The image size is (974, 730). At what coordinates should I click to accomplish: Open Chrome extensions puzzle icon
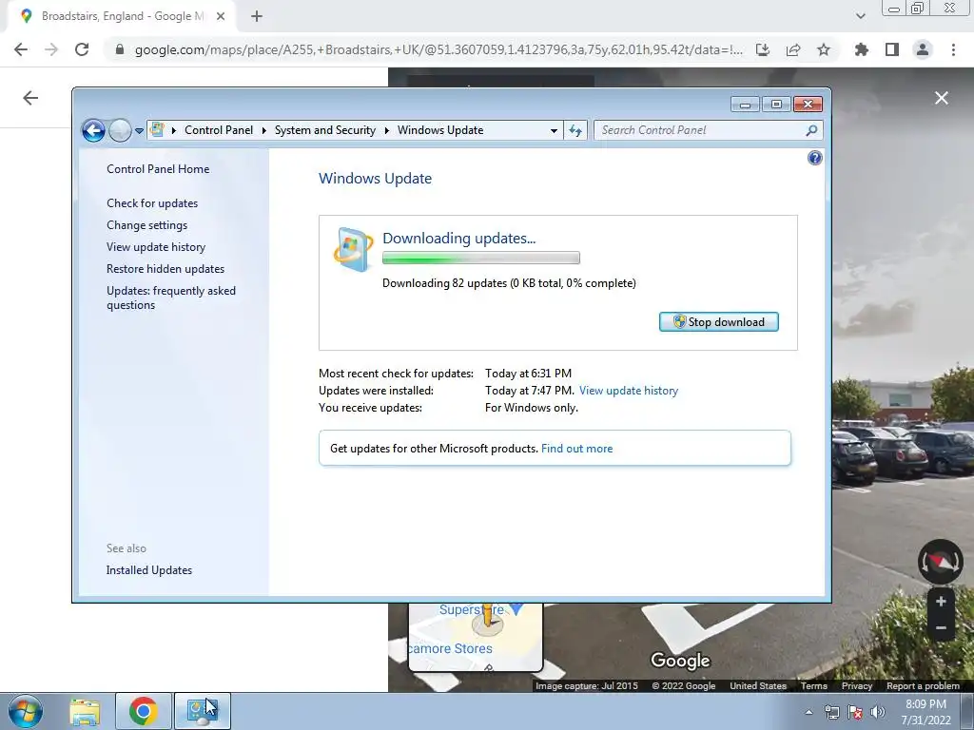(862, 49)
